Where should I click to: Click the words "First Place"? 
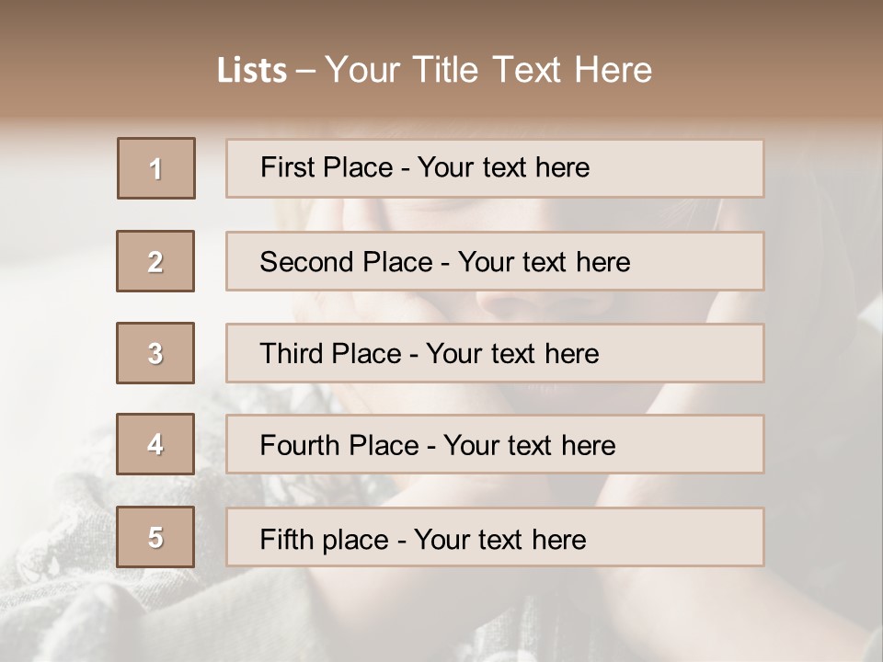tap(327, 167)
